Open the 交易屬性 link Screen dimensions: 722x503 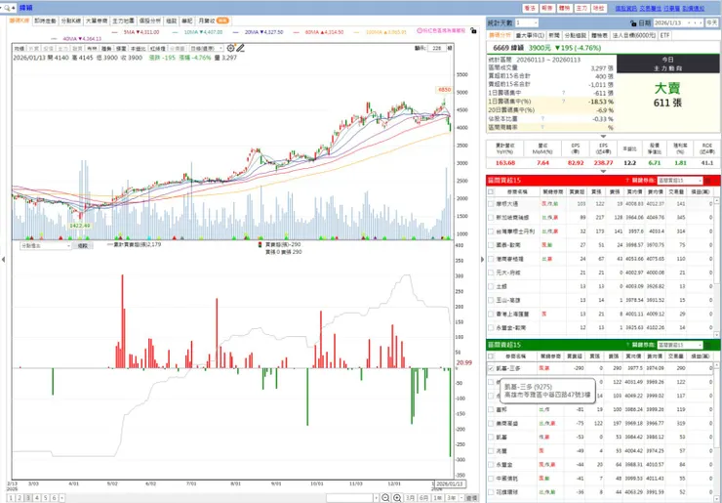(x=651, y=8)
